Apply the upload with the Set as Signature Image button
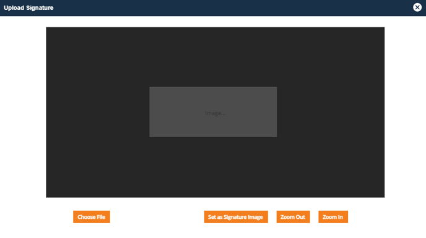 236,217
